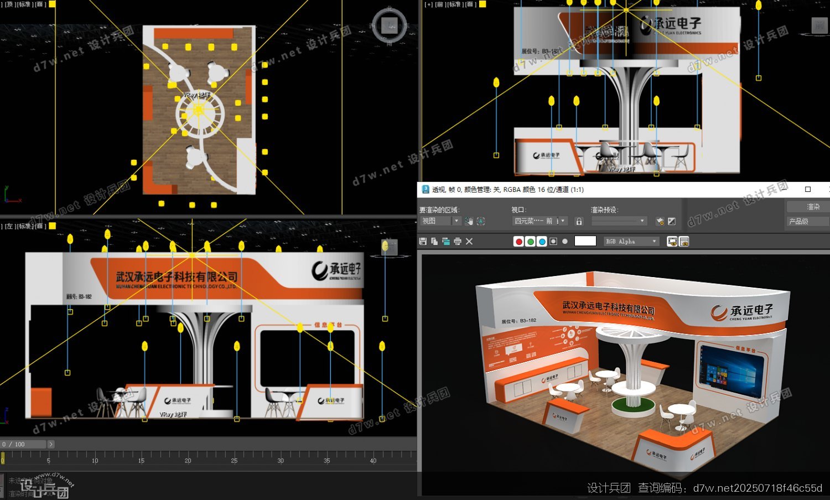
Task: Click the edit region hand icon
Action: point(469,221)
